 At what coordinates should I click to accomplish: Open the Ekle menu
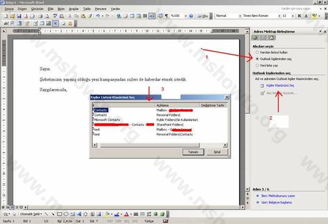tap(50, 9)
